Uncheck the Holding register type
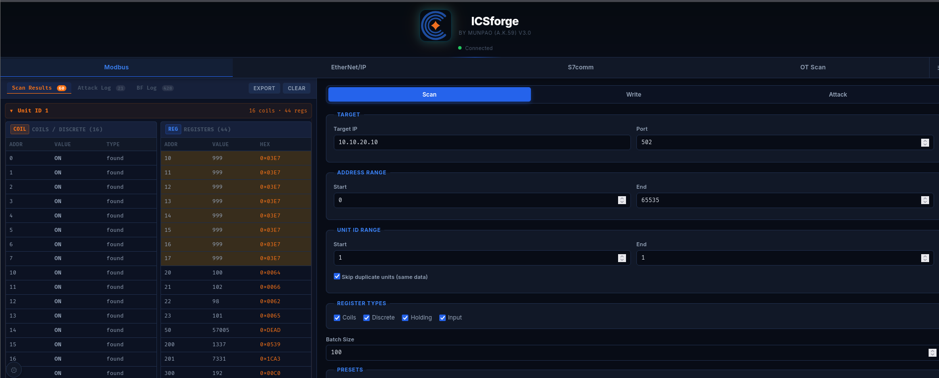This screenshot has width=939, height=378. [405, 318]
